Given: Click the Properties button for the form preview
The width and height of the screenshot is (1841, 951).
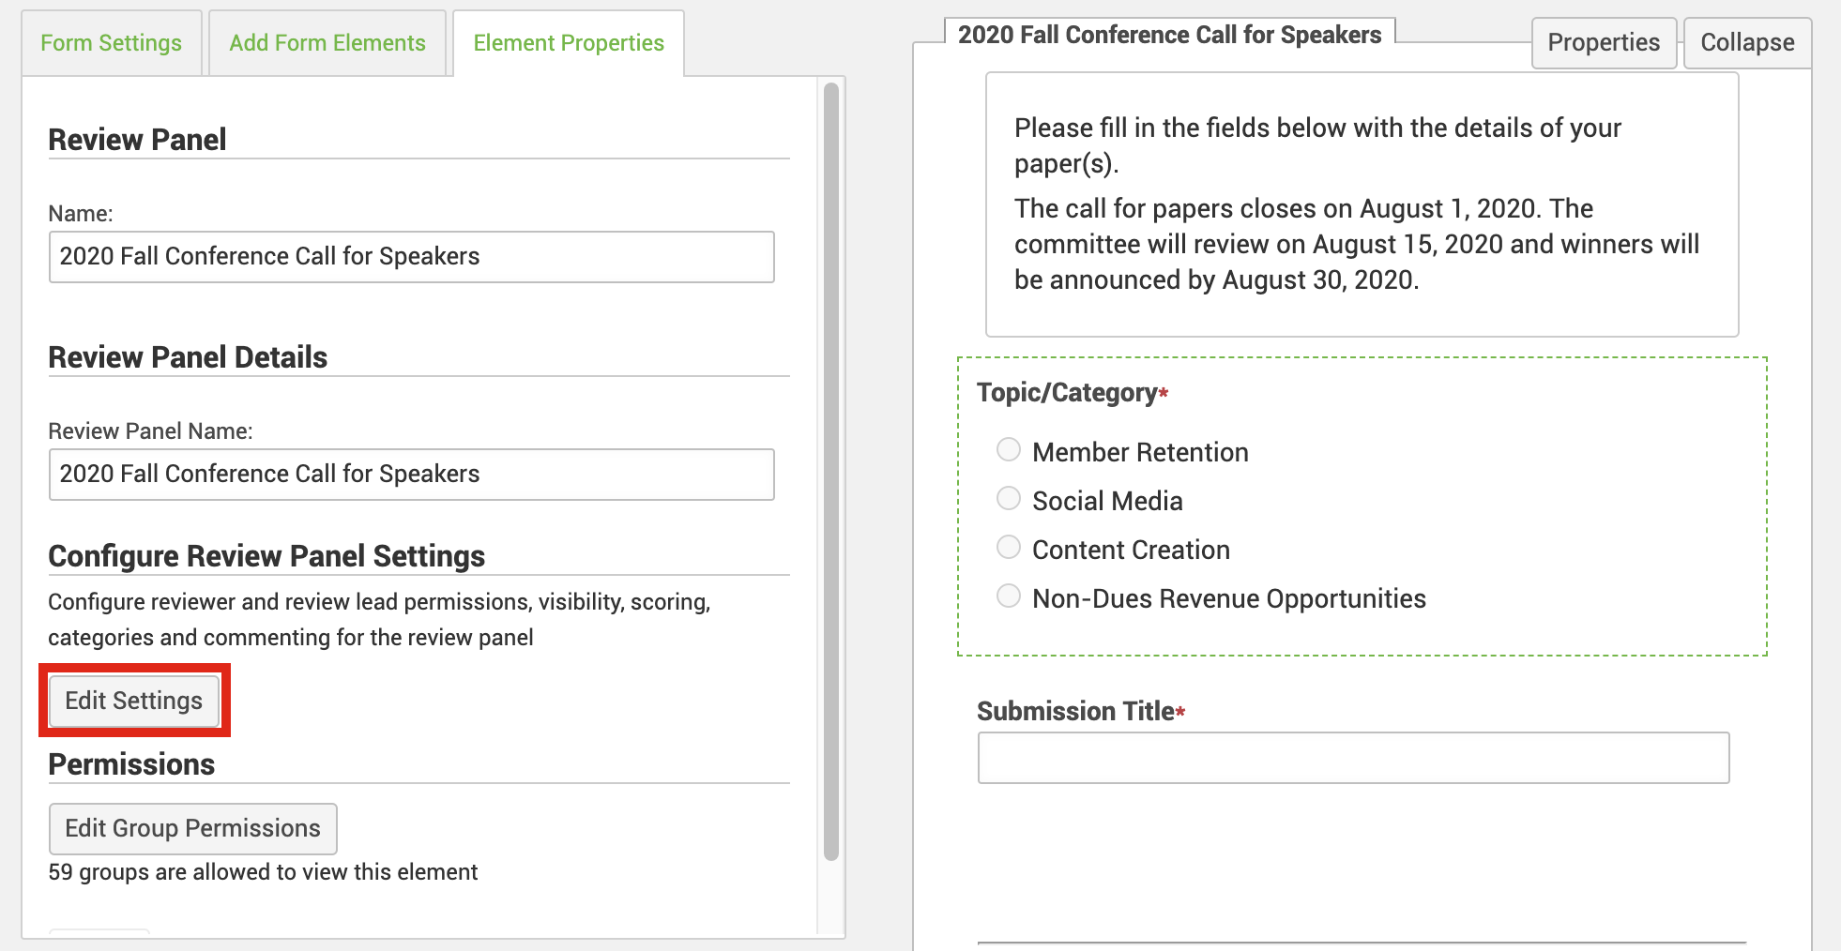Looking at the screenshot, I should click(1604, 42).
